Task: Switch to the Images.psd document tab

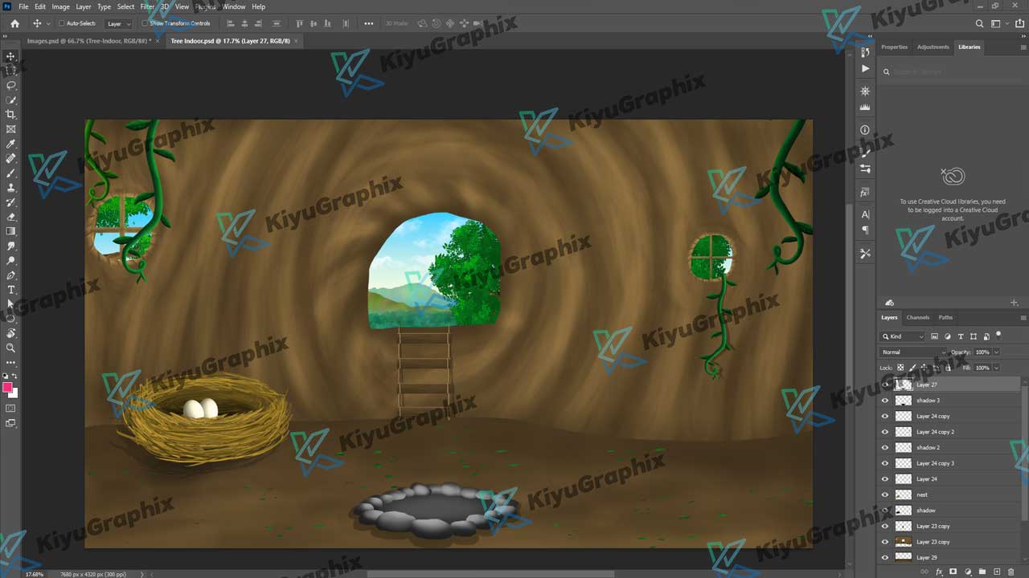Action: point(85,40)
